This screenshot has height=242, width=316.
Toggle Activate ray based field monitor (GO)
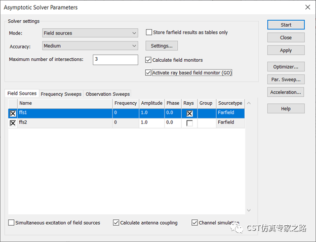(x=149, y=73)
